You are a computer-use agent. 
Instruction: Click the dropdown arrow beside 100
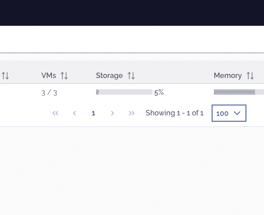(237, 113)
